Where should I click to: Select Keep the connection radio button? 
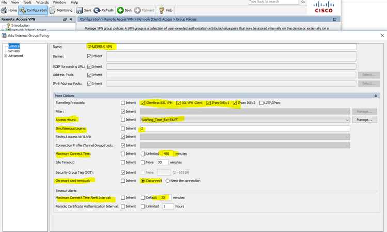pyautogui.click(x=168, y=181)
